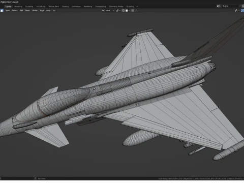Switch to the Shading workspace tab
Image resolution: width=244 pixels, height=183 pixels.
tap(65, 7)
